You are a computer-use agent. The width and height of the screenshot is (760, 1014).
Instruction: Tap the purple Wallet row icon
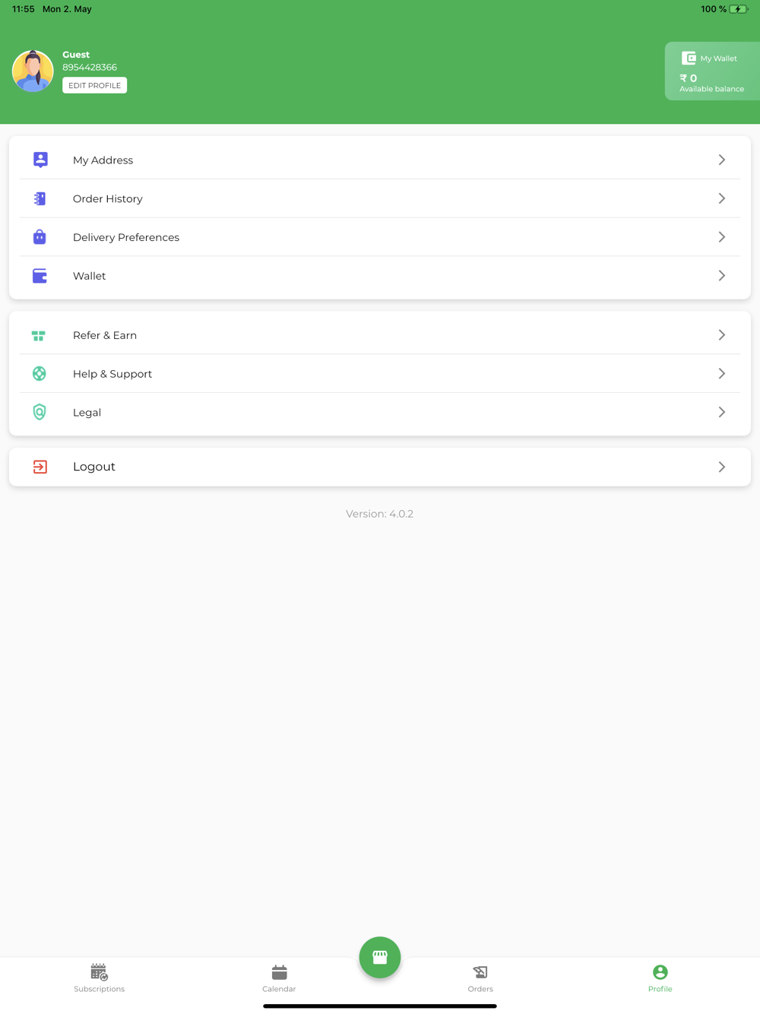(40, 276)
